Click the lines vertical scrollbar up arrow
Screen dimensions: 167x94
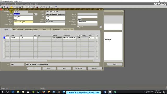click(x=99, y=37)
